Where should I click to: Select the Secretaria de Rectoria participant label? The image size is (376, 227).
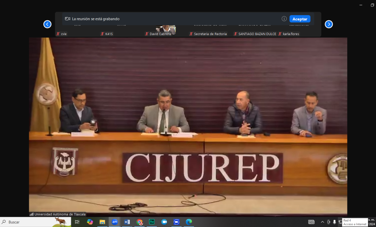210,34
